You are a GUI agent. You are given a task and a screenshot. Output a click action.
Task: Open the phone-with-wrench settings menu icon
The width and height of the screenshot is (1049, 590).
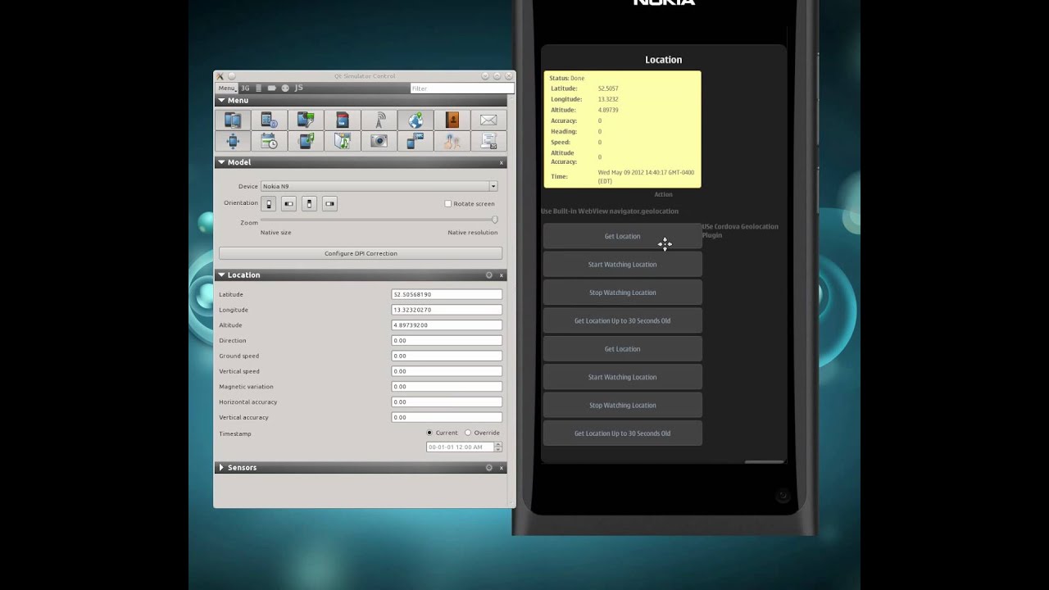[x=306, y=120]
